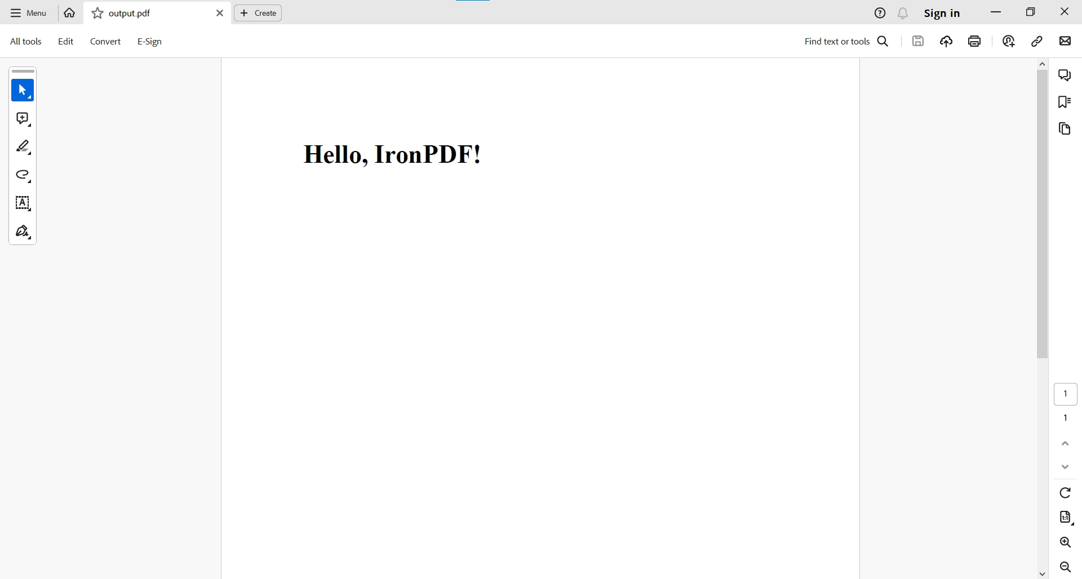Viewport: 1082px width, 579px height.
Task: Click the save file floppy icon
Action: click(x=919, y=41)
